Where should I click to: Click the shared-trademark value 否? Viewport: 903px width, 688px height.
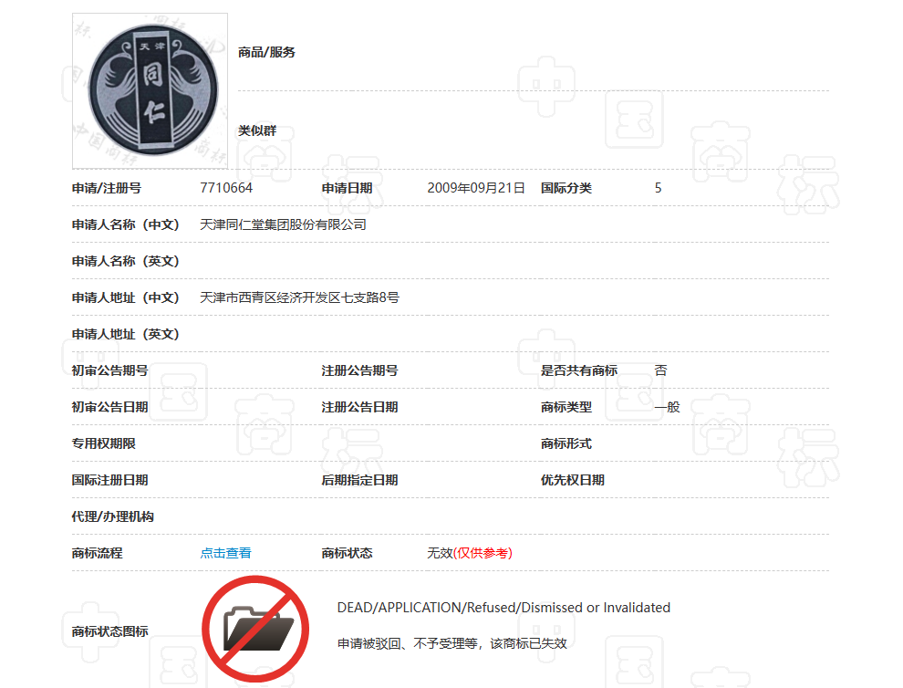tap(660, 370)
